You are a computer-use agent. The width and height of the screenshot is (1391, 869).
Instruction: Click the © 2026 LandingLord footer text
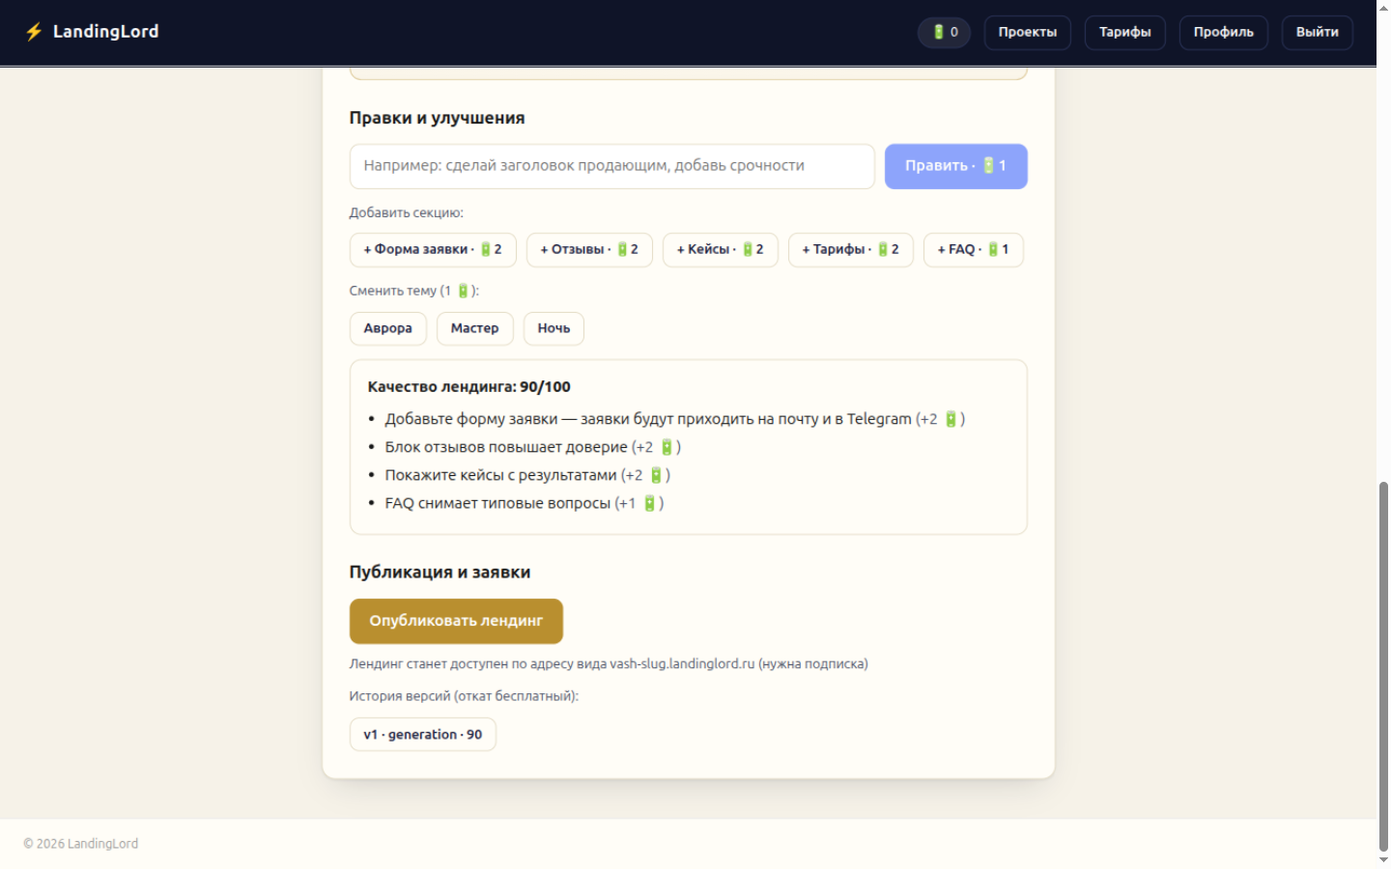tap(81, 844)
